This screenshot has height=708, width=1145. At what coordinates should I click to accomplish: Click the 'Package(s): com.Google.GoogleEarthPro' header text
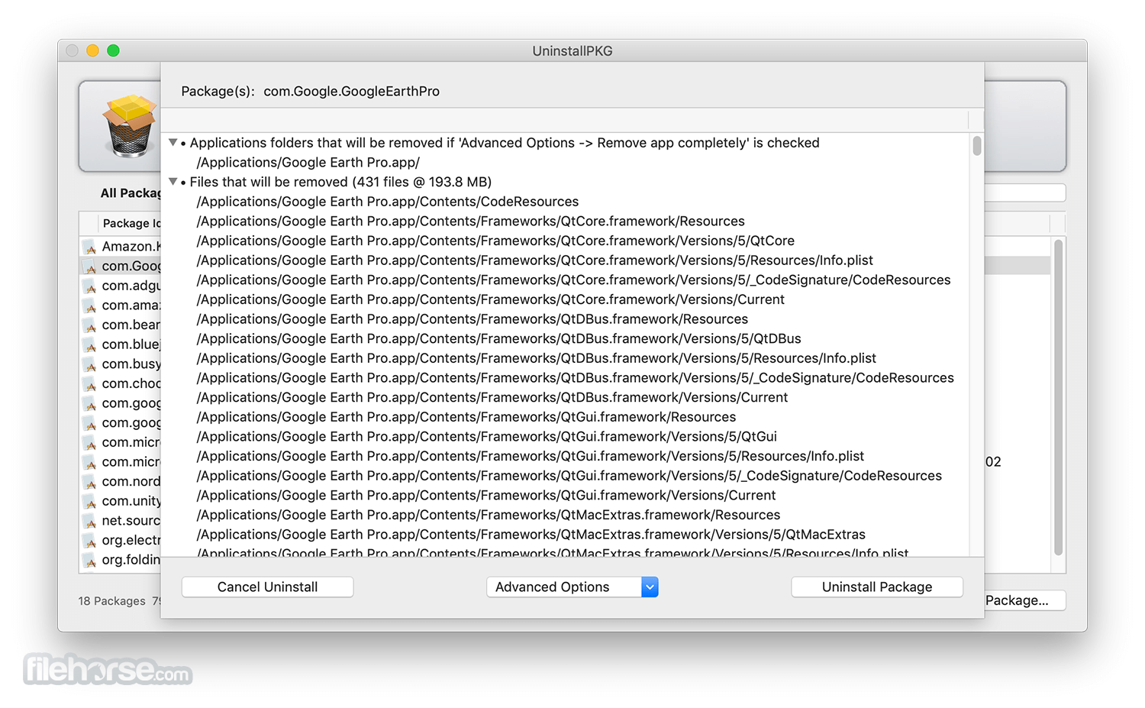[x=310, y=92]
